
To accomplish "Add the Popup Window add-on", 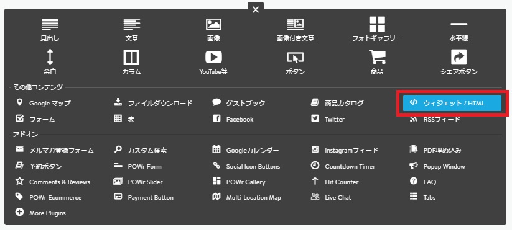I will tap(437, 166).
